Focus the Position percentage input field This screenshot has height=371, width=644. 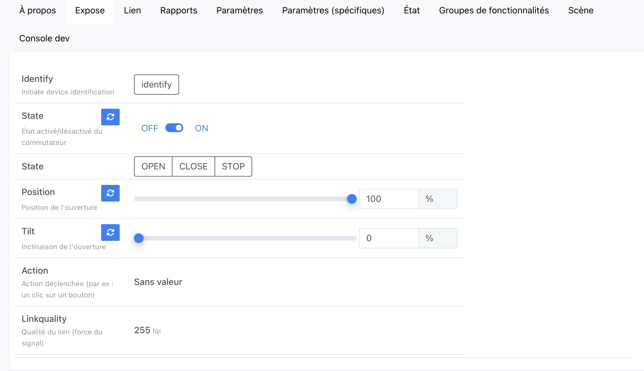[388, 199]
